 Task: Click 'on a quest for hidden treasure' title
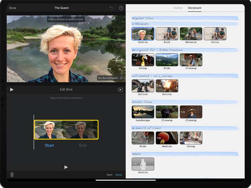tap(185, 50)
